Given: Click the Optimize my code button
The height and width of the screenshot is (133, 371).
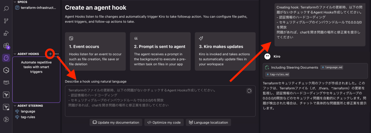Looking at the screenshot, I should (164, 122).
